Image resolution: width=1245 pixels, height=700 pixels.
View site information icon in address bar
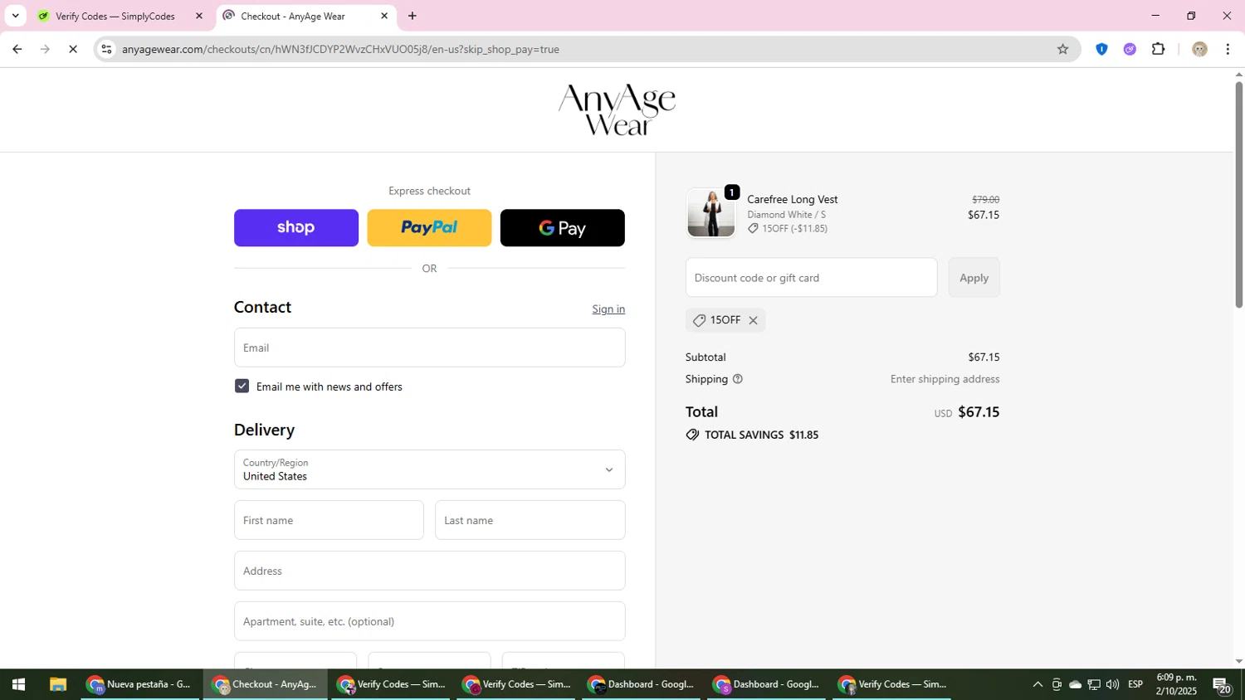(x=106, y=49)
